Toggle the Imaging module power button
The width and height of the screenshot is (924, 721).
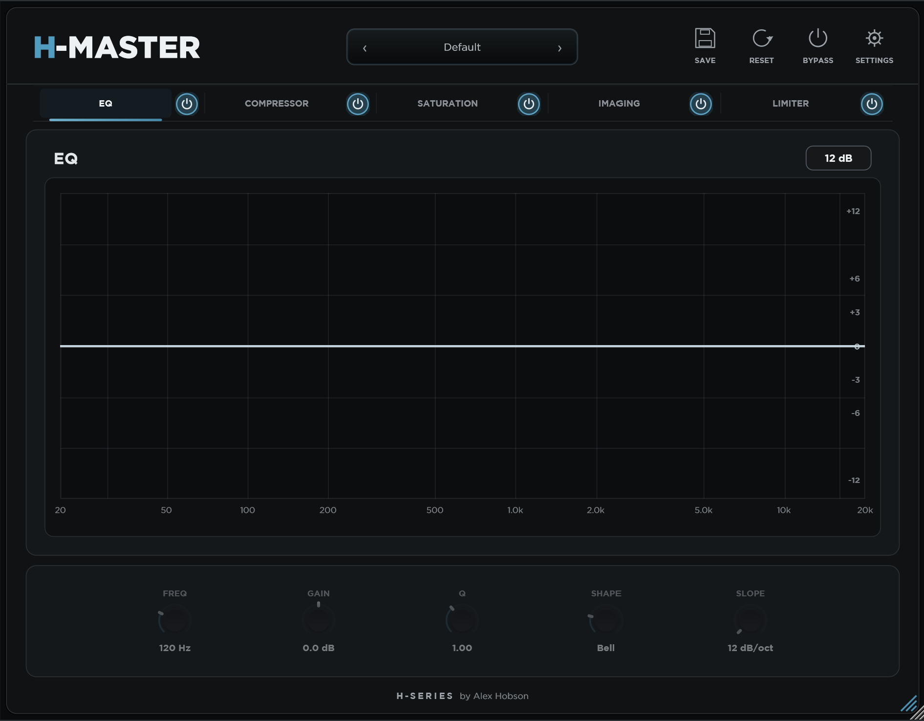click(x=701, y=104)
